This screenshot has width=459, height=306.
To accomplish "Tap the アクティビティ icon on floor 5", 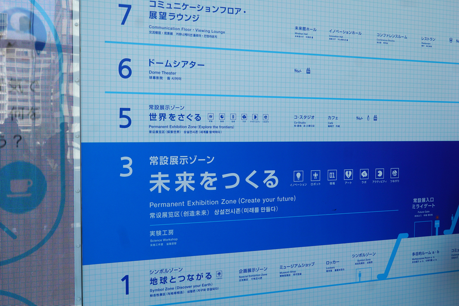I will pos(255,117).
